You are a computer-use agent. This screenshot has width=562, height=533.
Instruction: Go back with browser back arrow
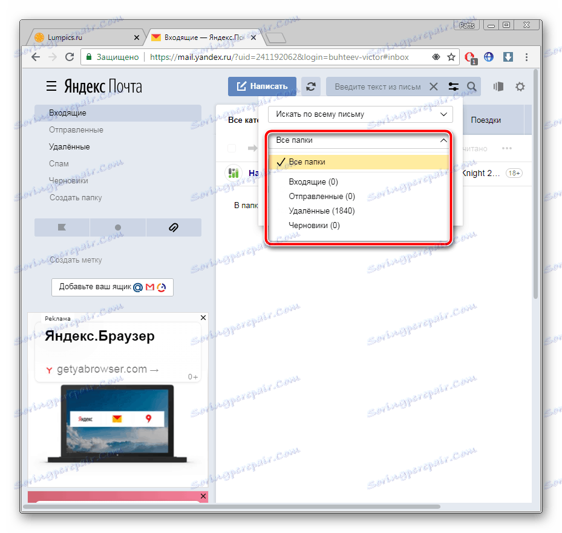[x=36, y=57]
